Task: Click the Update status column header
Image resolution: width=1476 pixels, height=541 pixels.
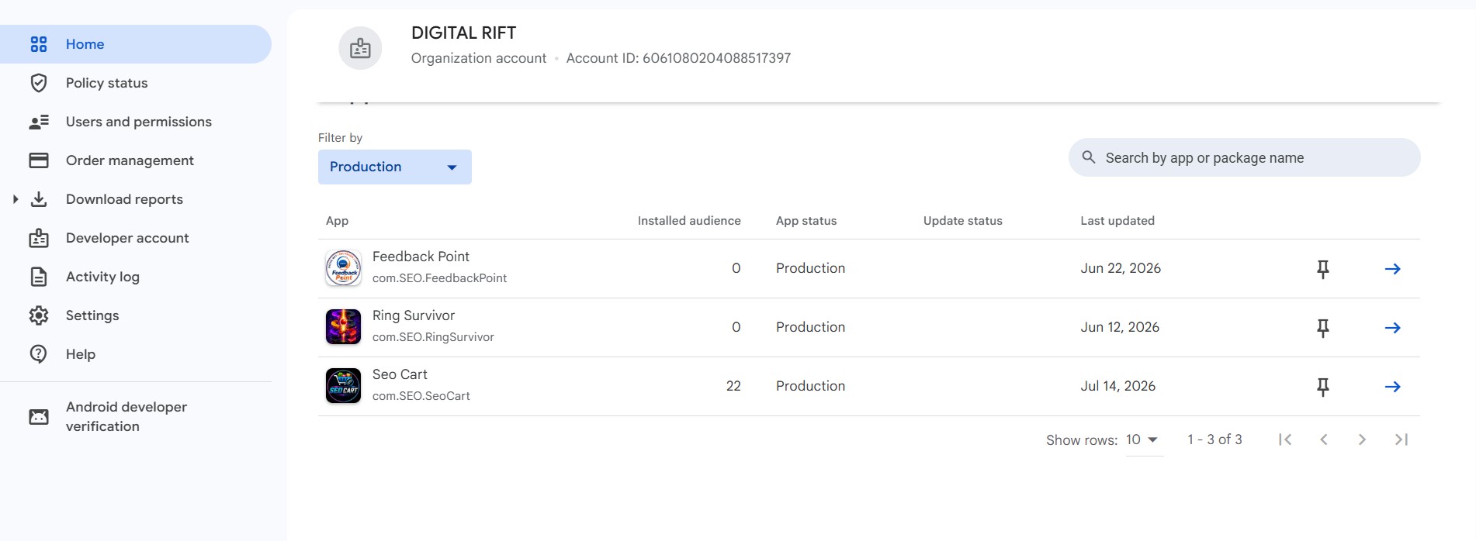Action: [x=963, y=221]
